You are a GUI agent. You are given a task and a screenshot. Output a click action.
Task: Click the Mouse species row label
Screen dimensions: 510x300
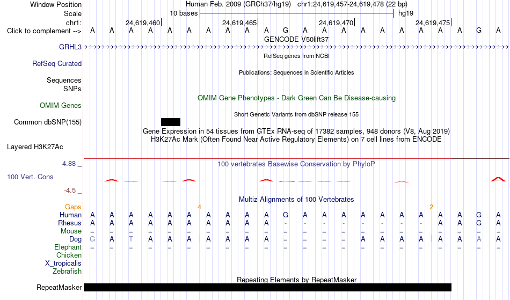pos(71,231)
